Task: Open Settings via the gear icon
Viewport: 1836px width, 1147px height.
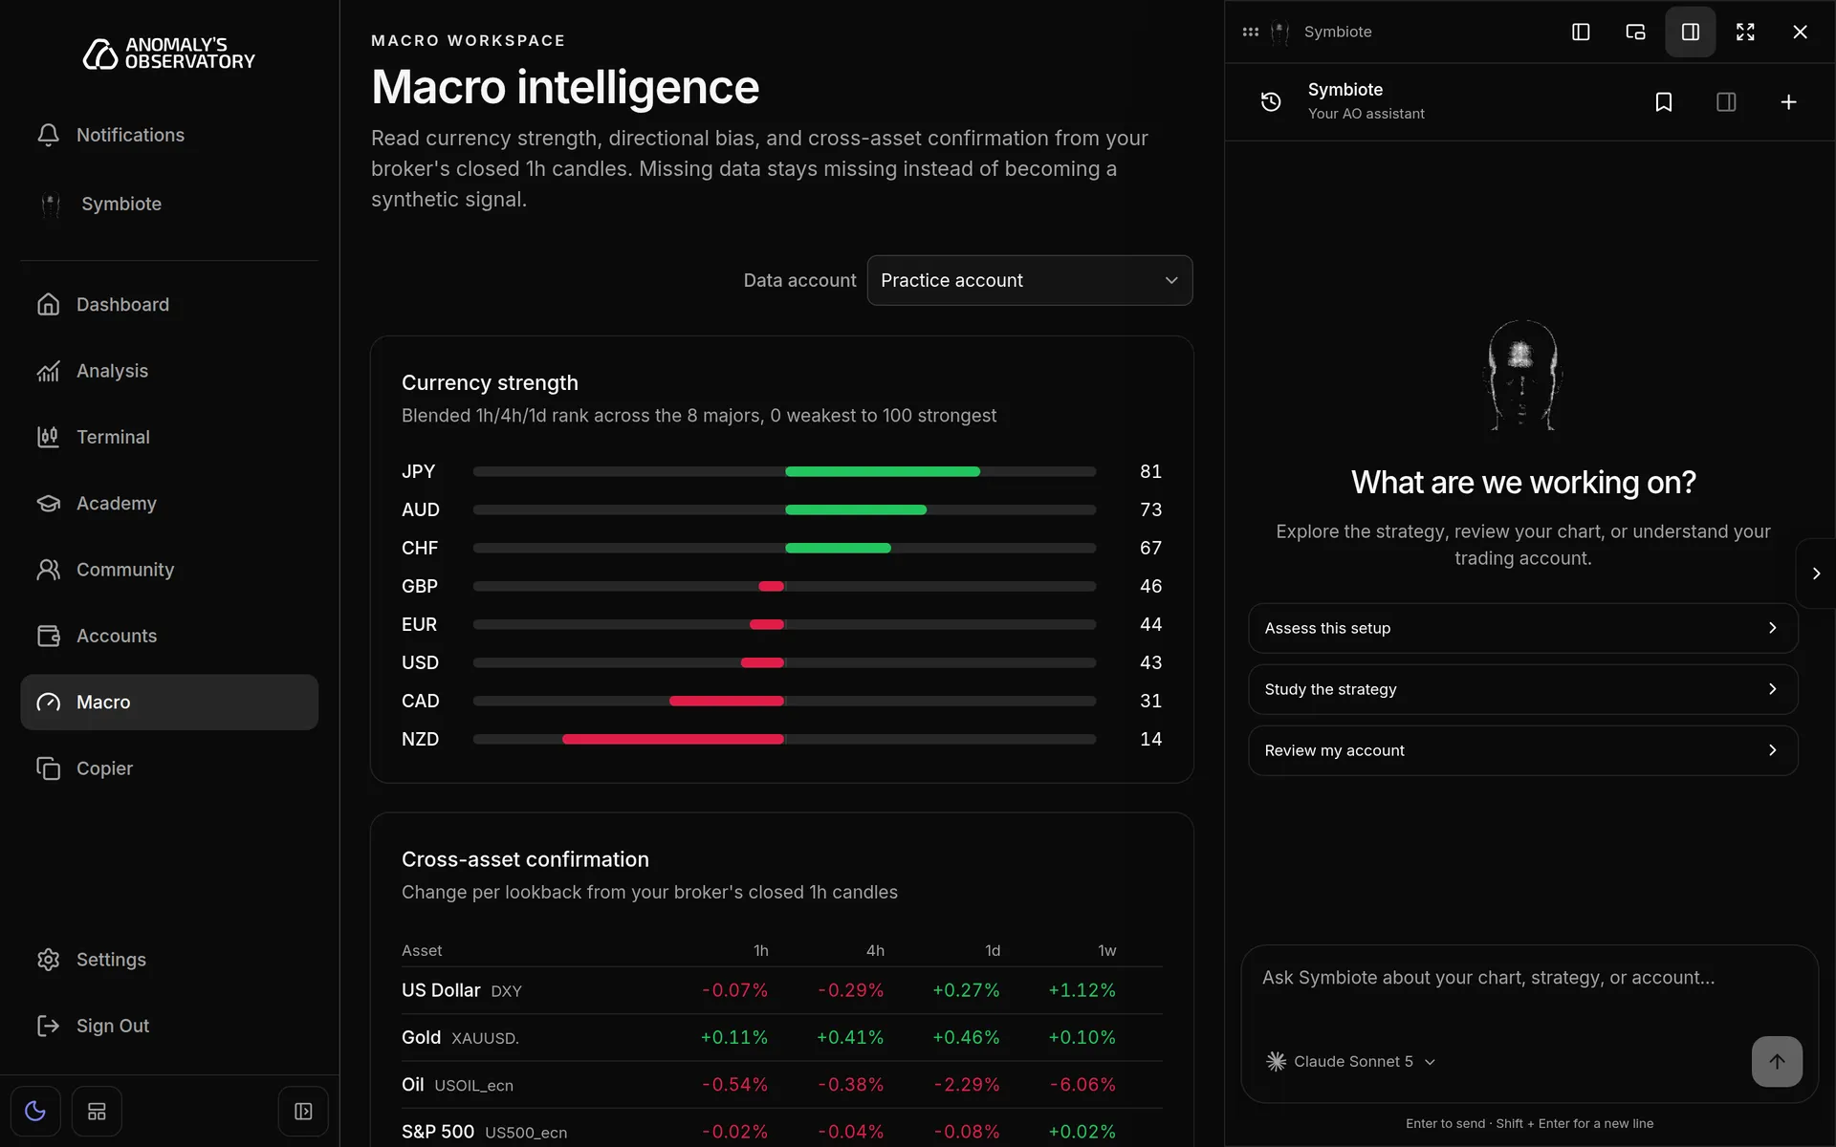Action: (x=48, y=960)
